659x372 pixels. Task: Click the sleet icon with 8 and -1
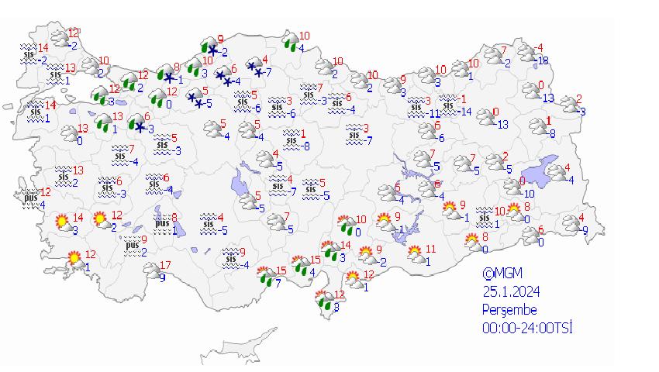pyautogui.click(x=166, y=73)
